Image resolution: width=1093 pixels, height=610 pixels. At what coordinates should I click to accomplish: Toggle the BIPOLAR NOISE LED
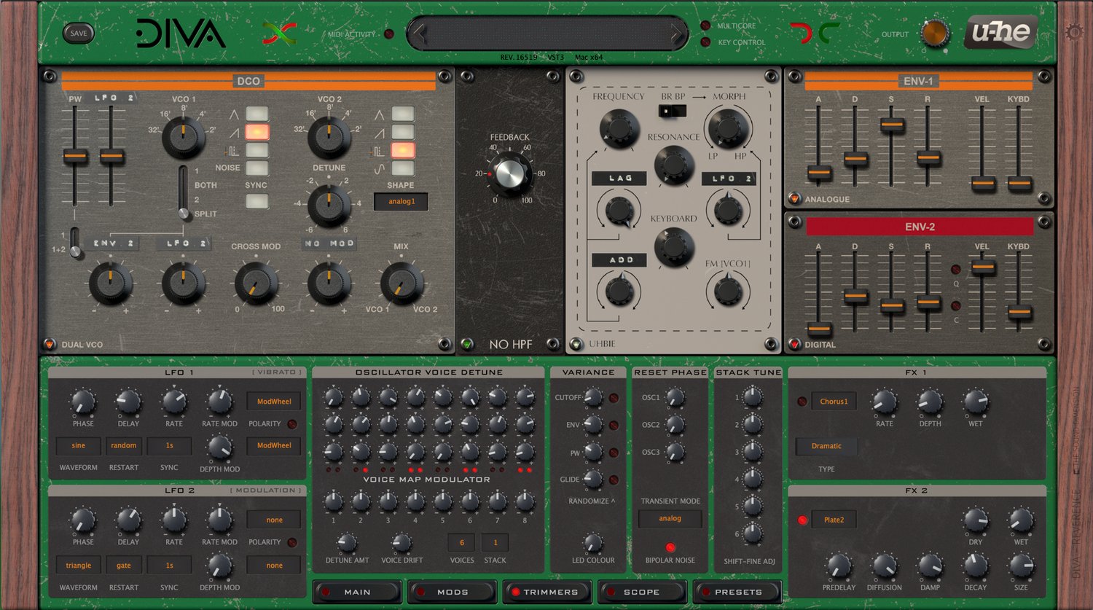[x=670, y=547]
